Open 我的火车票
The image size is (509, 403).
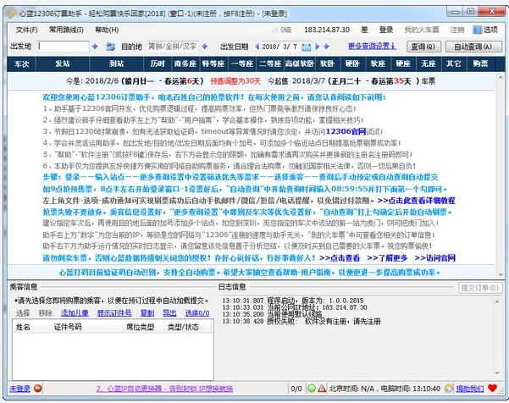422,30
